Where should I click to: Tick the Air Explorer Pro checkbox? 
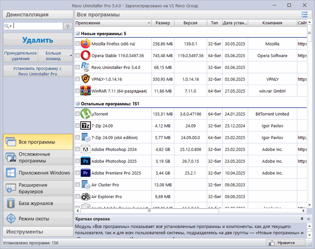[77, 196]
